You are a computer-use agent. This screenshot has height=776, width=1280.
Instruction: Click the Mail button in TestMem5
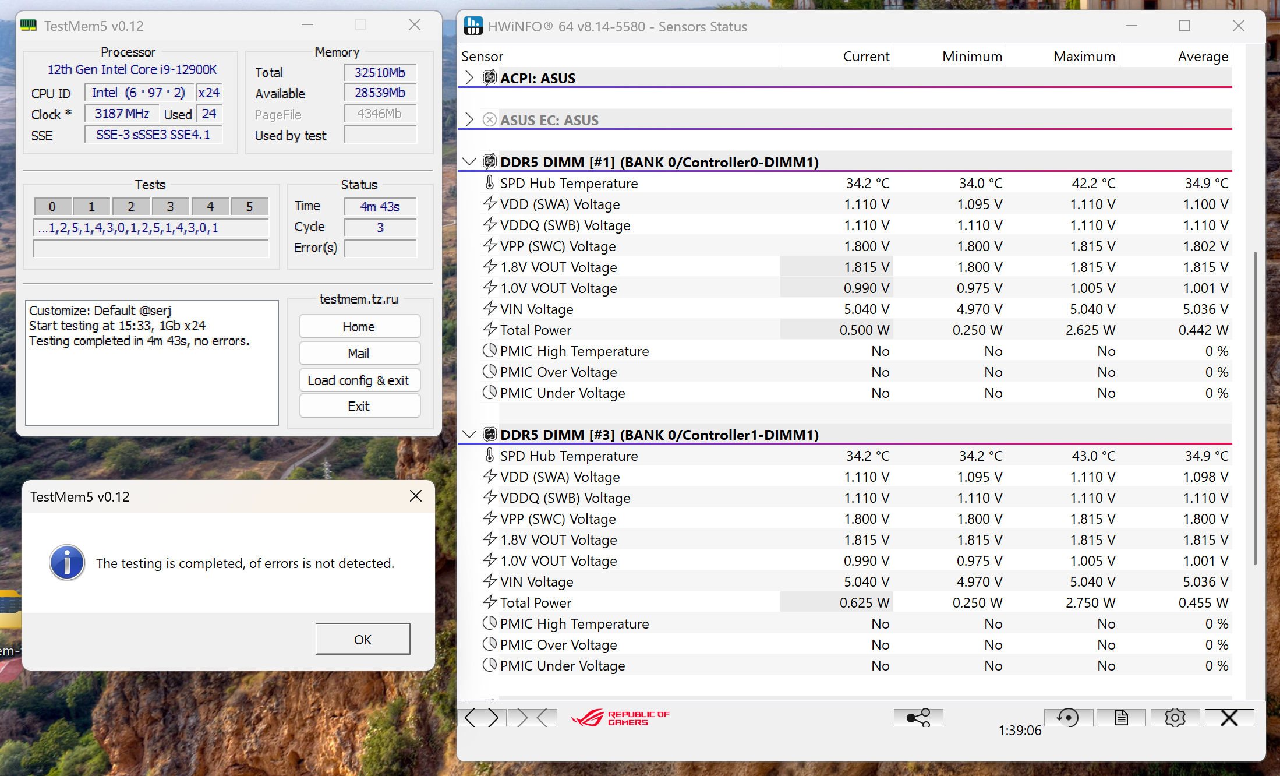(x=359, y=354)
